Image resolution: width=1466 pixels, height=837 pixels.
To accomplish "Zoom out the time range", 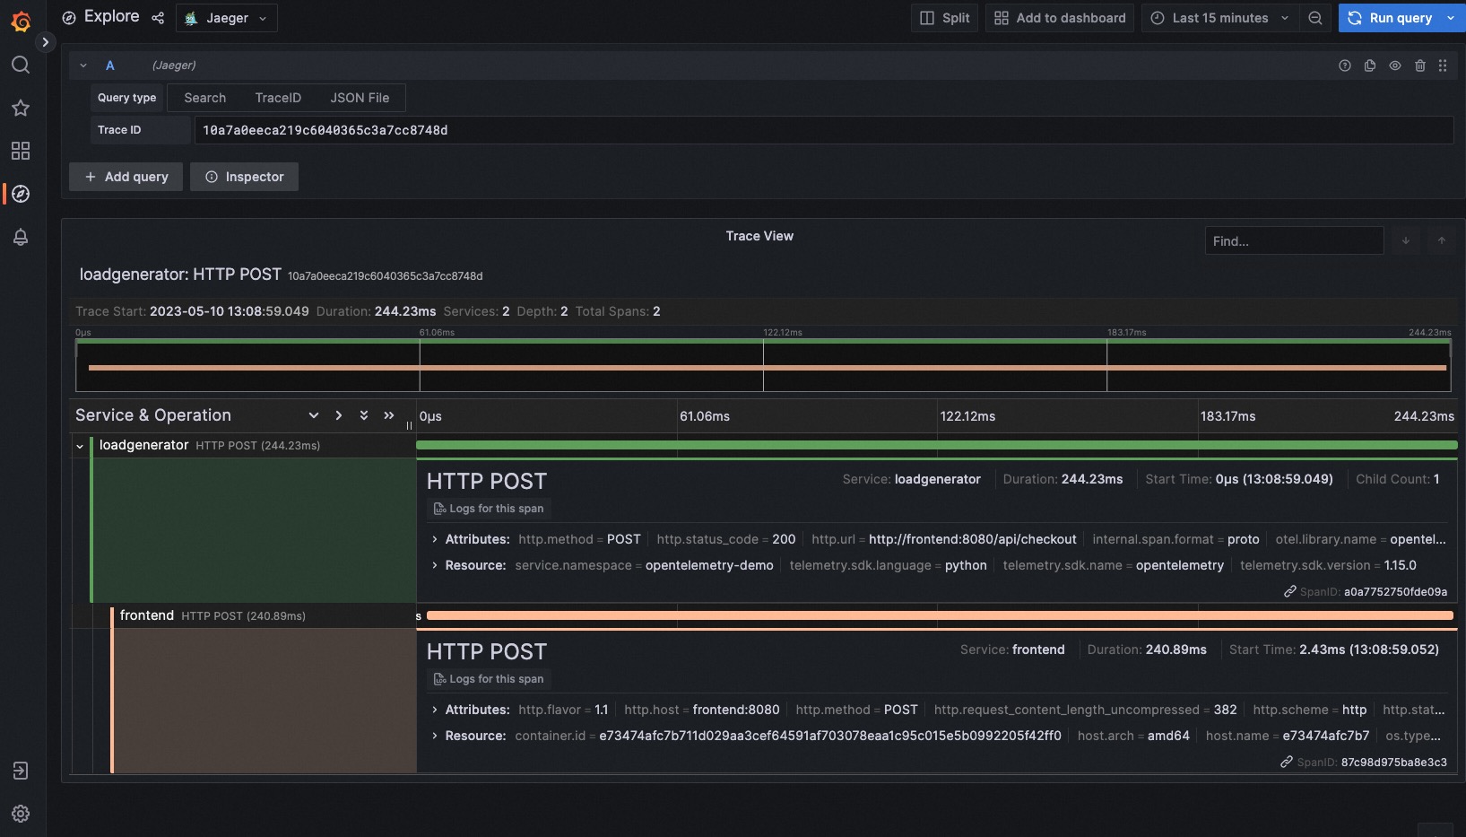I will 1315,18.
